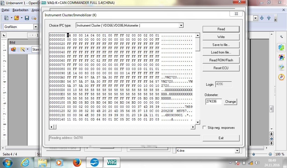Open the K-line dropdown arrow
Image resolution: width=287 pixels, height=168 pixels.
coord(237,151)
